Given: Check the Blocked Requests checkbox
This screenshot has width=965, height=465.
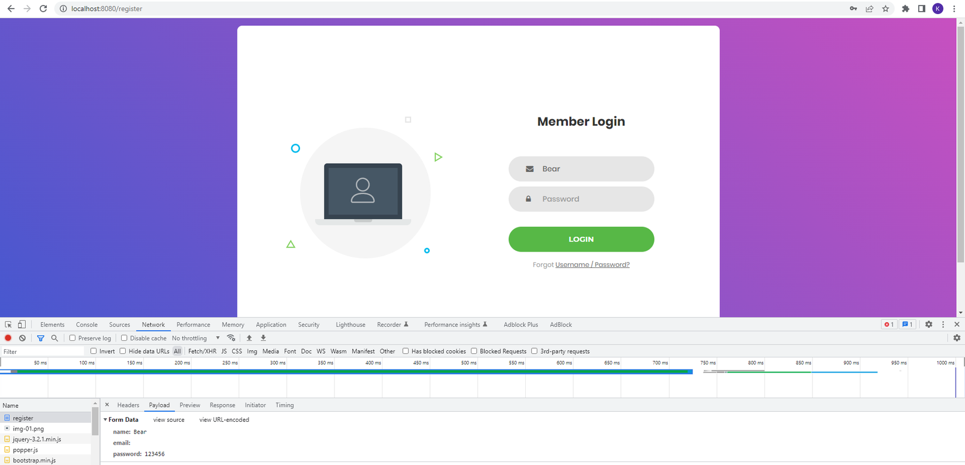Looking at the screenshot, I should point(474,351).
